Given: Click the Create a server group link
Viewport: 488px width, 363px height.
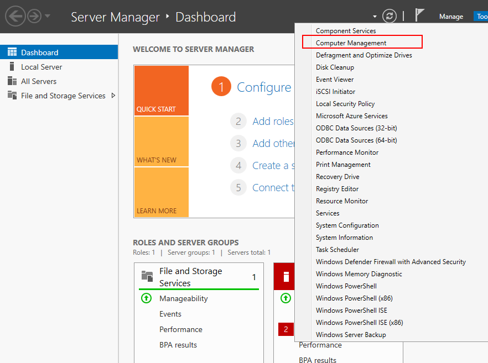Looking at the screenshot, I should pos(273,165).
